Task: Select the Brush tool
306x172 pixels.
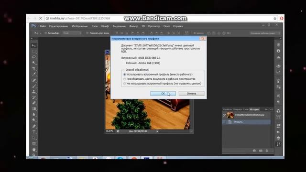Action: 34,86
